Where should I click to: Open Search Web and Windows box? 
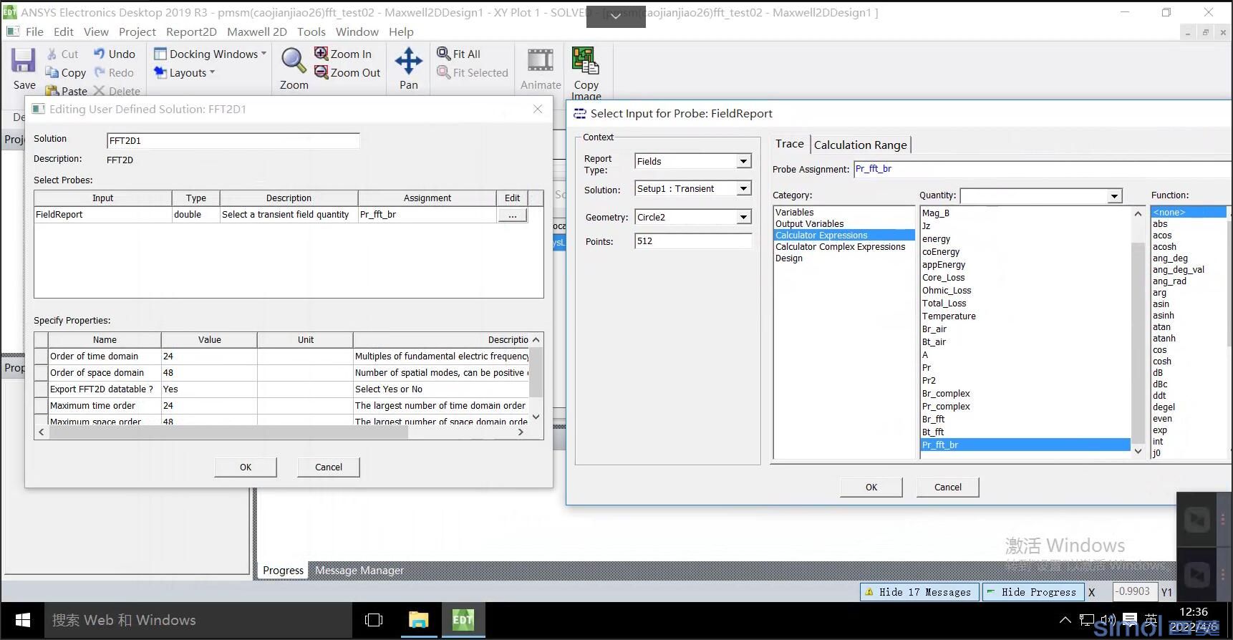pyautogui.click(x=198, y=620)
